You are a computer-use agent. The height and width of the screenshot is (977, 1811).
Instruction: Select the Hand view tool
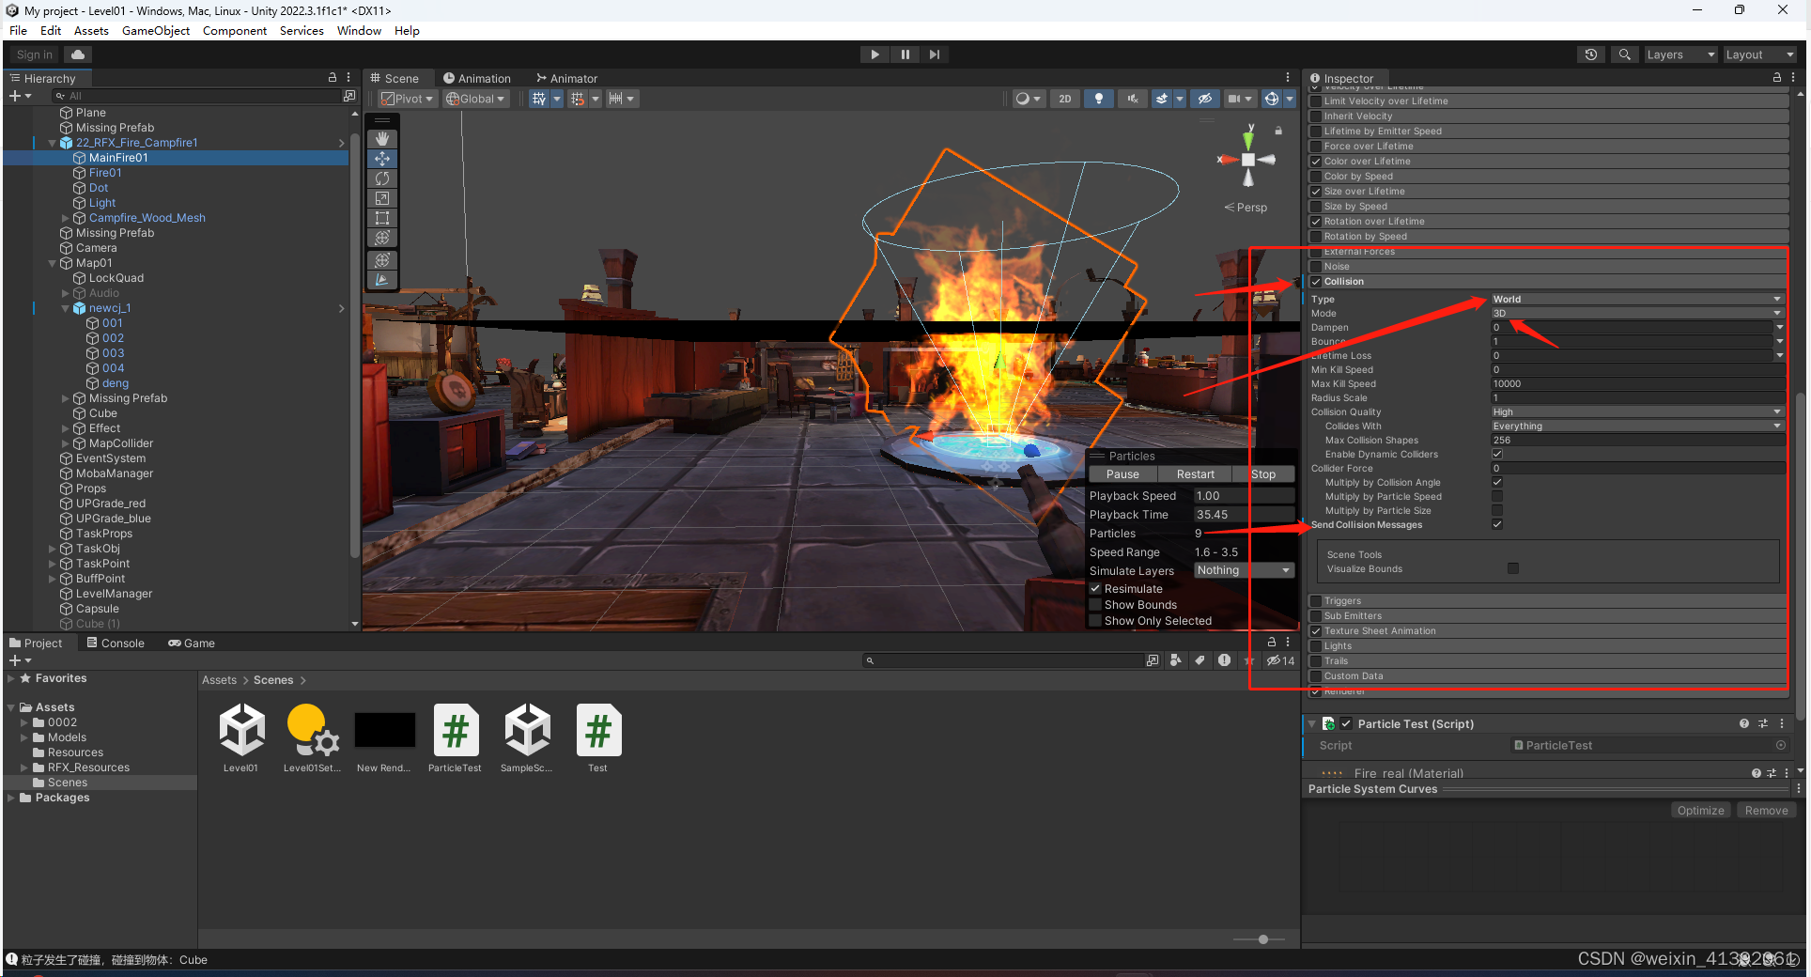click(x=382, y=139)
